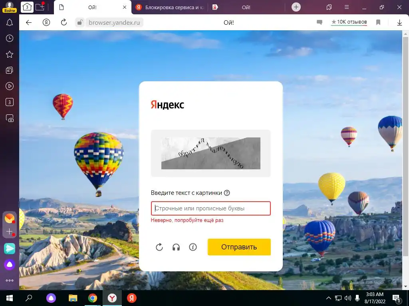Open File Explorer from taskbar

[x=73, y=298]
